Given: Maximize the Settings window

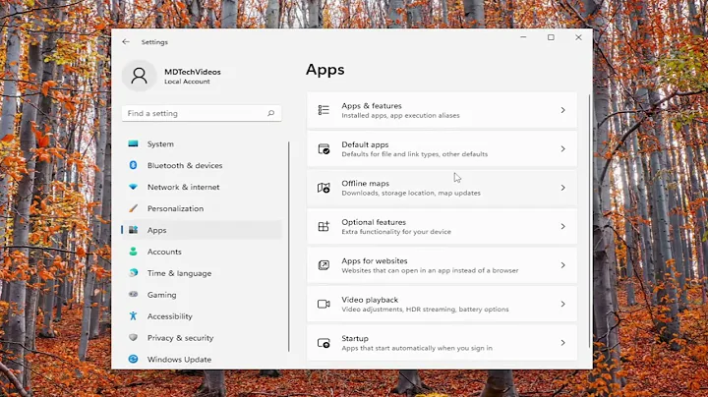Looking at the screenshot, I should pos(551,37).
